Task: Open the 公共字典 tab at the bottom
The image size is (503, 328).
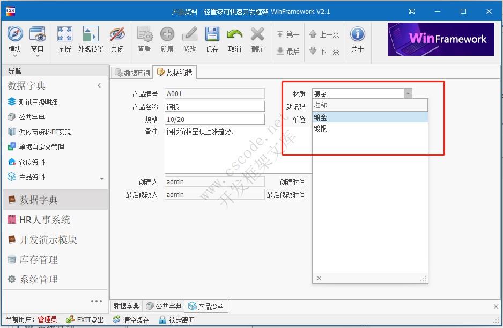Action: (164, 306)
